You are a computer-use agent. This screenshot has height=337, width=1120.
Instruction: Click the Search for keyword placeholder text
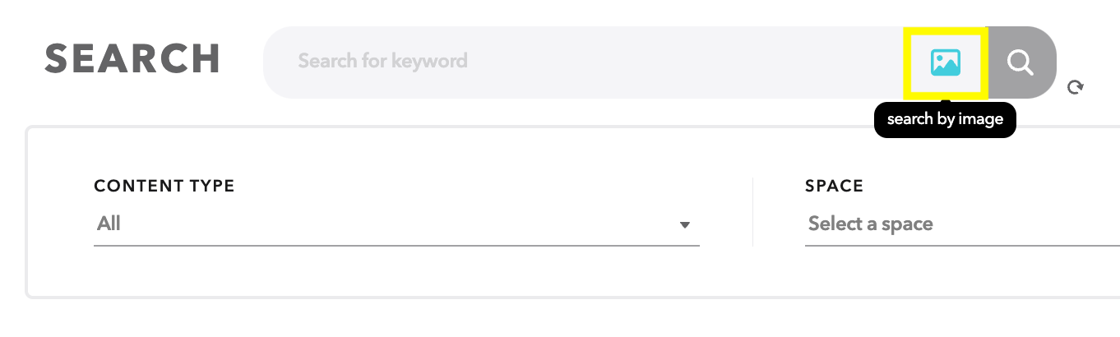(x=382, y=61)
